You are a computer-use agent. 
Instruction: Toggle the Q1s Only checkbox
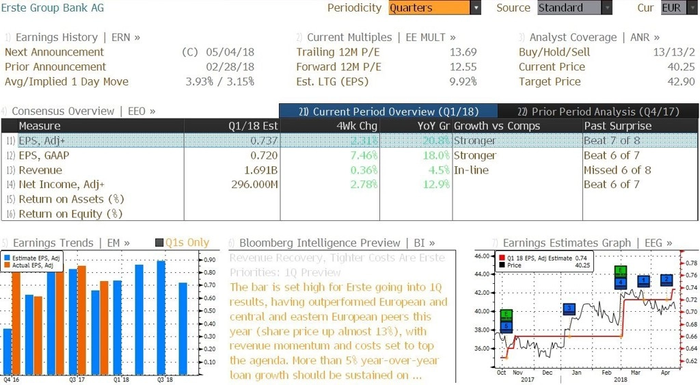coord(159,243)
